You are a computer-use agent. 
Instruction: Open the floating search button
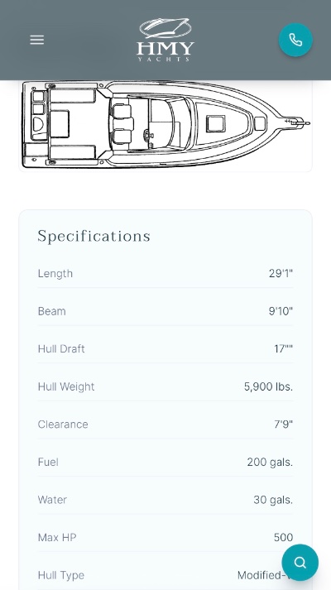tap(300, 563)
